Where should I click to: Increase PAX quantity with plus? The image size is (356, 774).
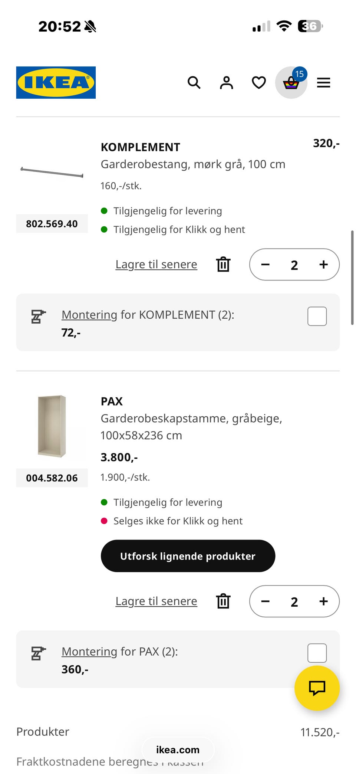323,601
